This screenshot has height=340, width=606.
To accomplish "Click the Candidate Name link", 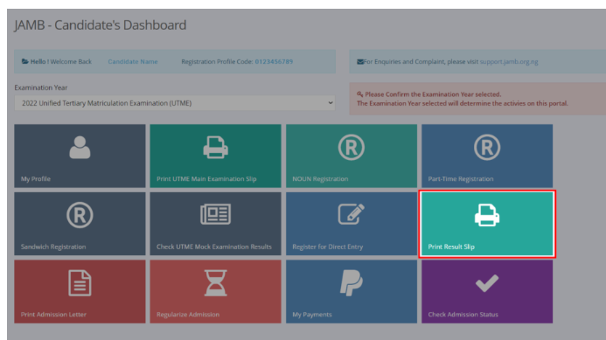I will 133,61.
